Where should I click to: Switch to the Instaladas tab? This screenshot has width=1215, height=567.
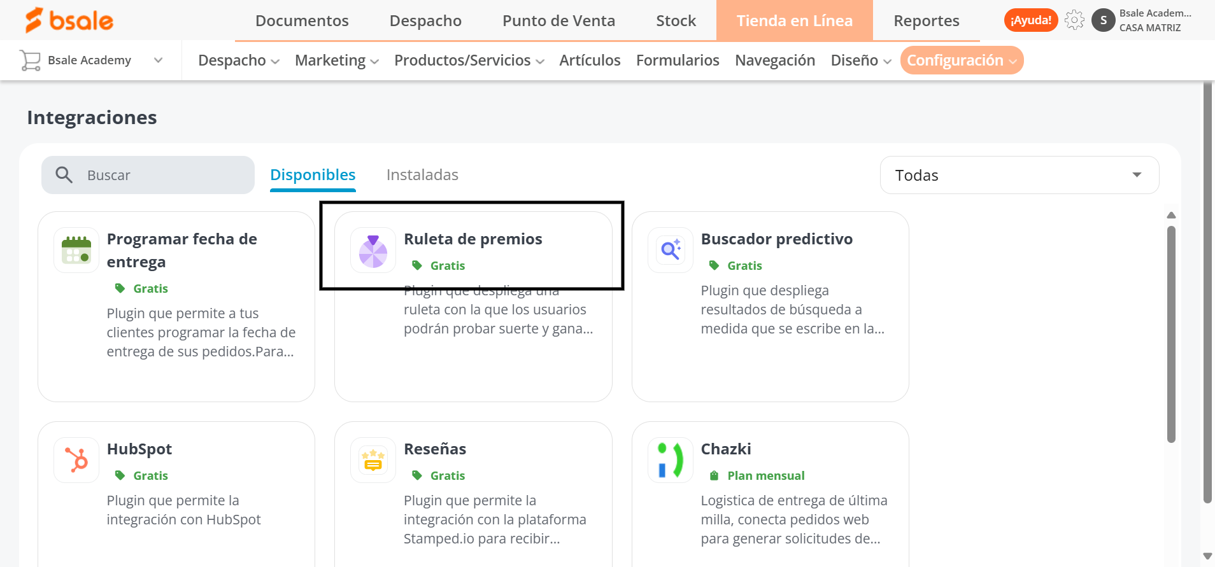click(x=422, y=175)
